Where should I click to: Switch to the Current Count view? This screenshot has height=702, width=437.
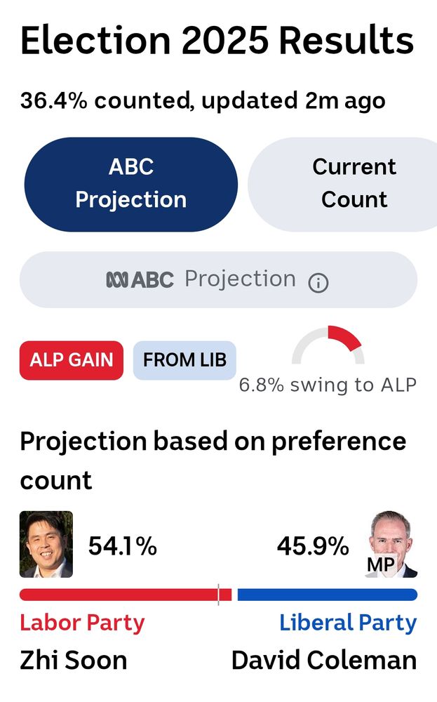[353, 183]
